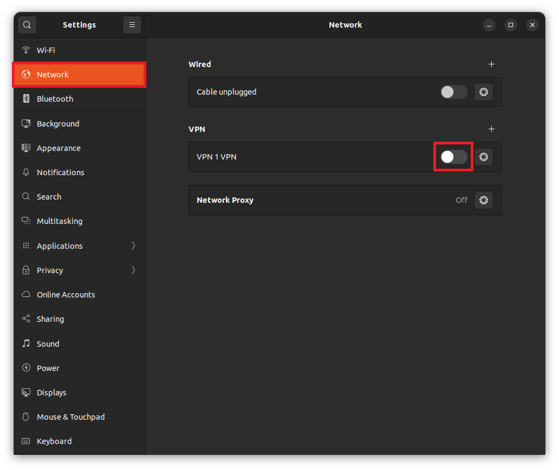
Task: Select Displays in the sidebar
Action: [x=51, y=393]
